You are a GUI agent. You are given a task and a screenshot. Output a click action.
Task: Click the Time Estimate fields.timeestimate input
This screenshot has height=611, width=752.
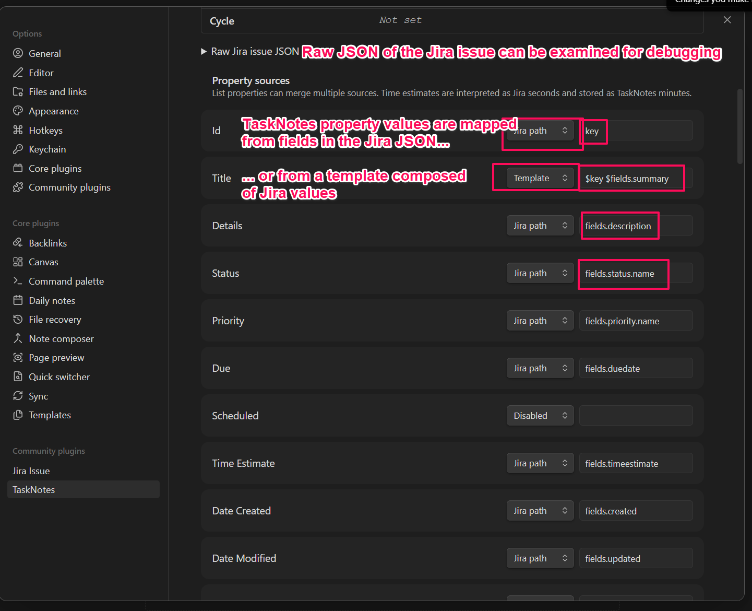click(636, 463)
